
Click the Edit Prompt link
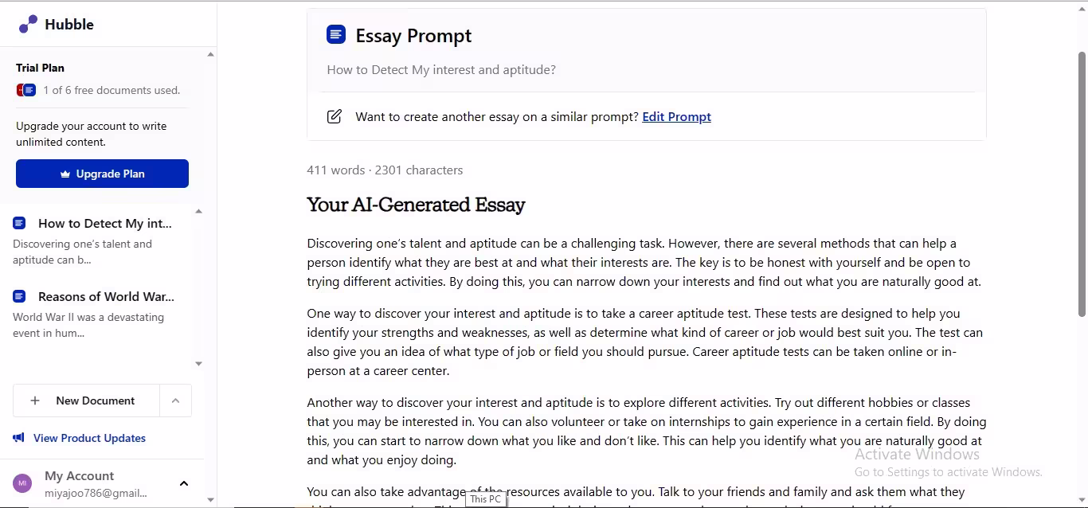(x=676, y=117)
